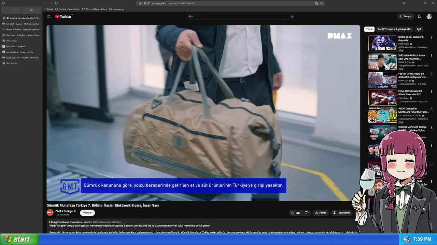Screen dimensions: 437x245
Task: Open the DMAX Turkiye channel name link
Action: click(x=64, y=211)
